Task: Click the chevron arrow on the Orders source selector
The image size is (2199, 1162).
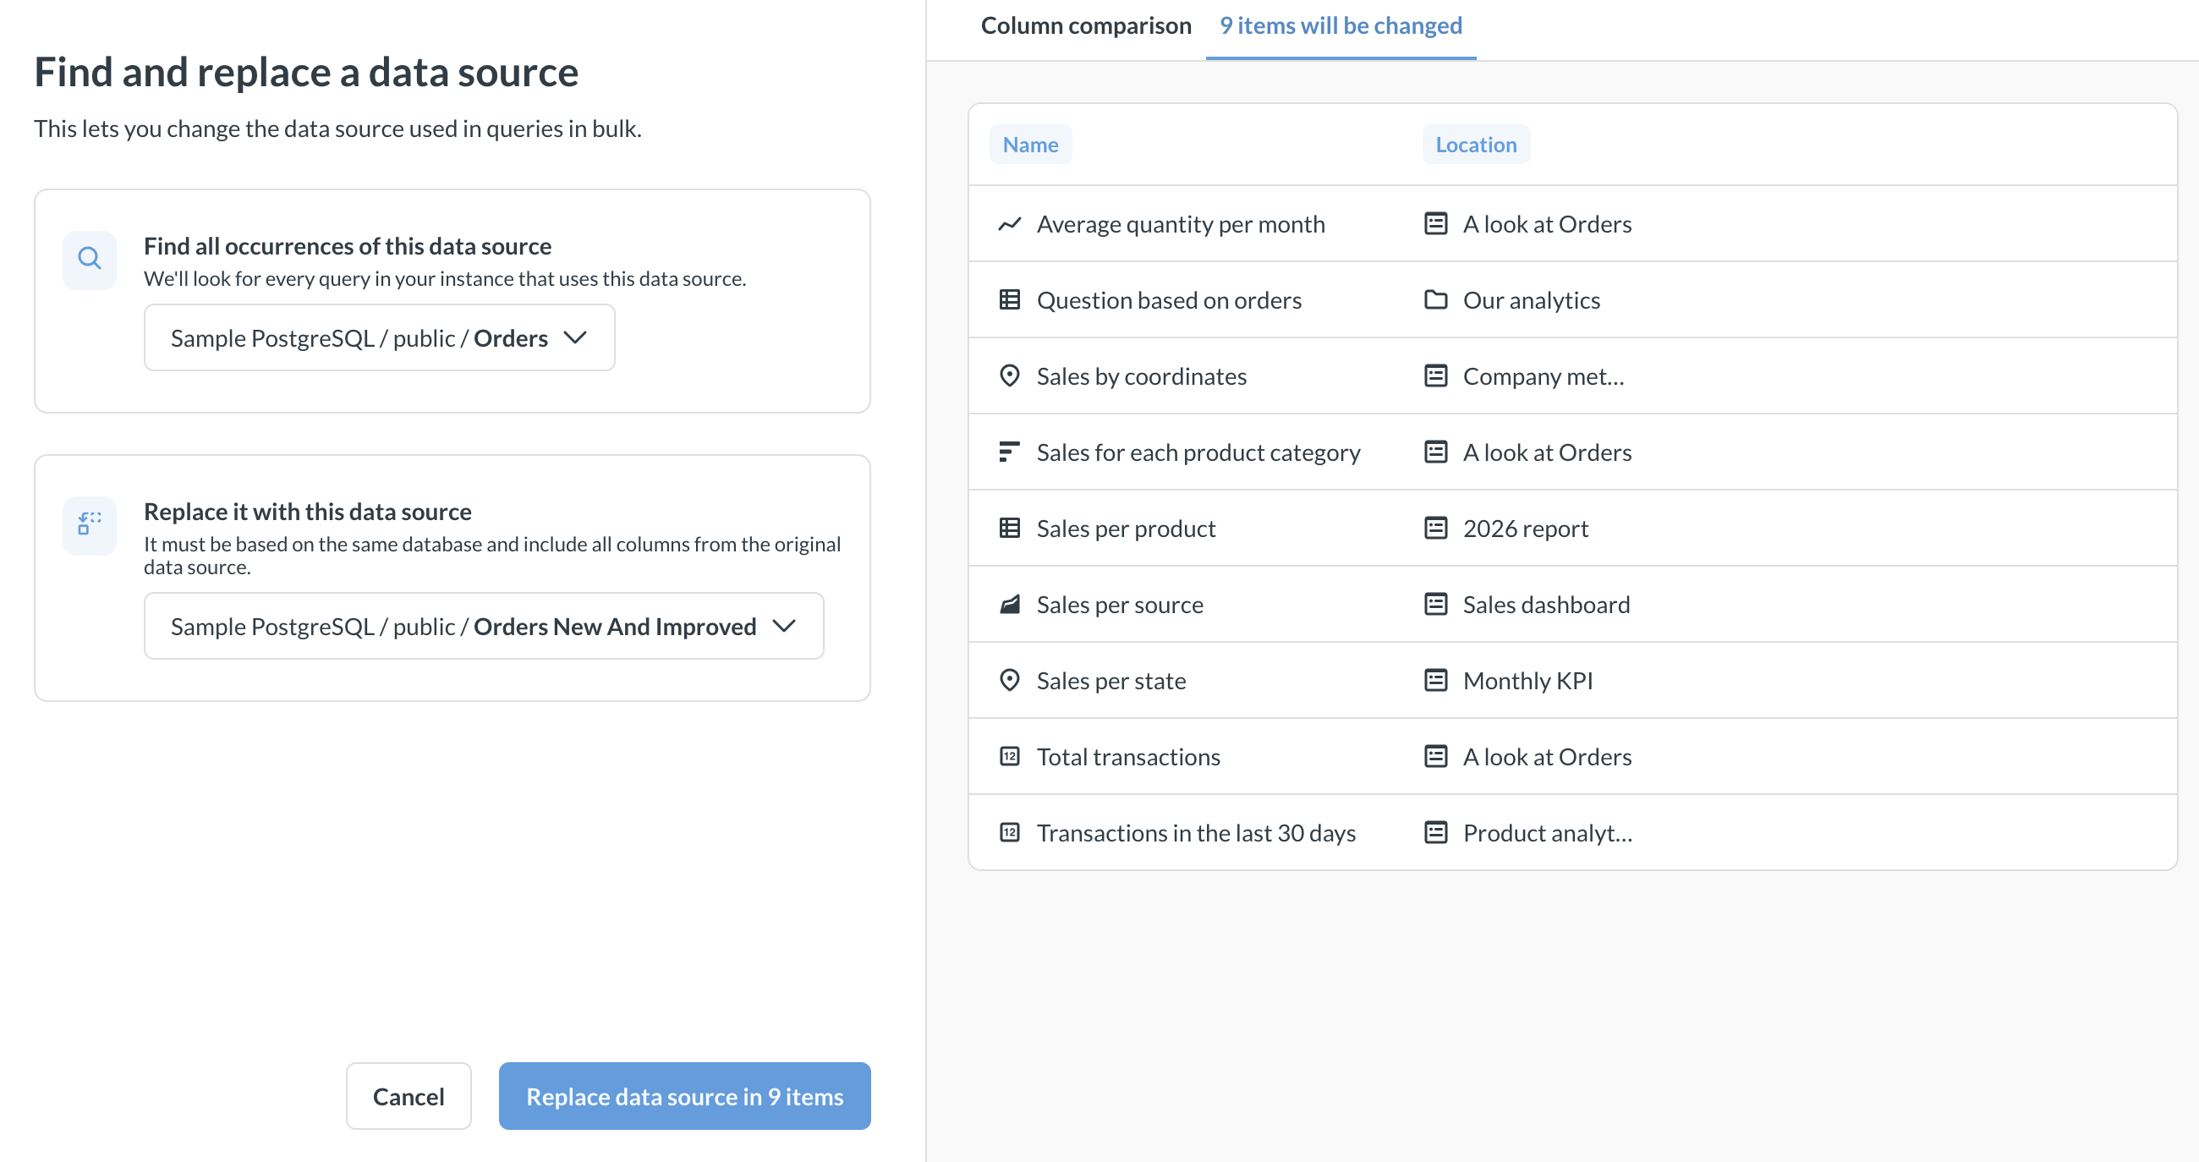Action: pos(575,338)
